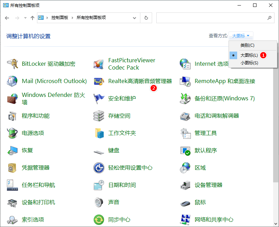Open the 凭据管理器 safe icon
279x227 pixels.
pyautogui.click(x=12, y=167)
